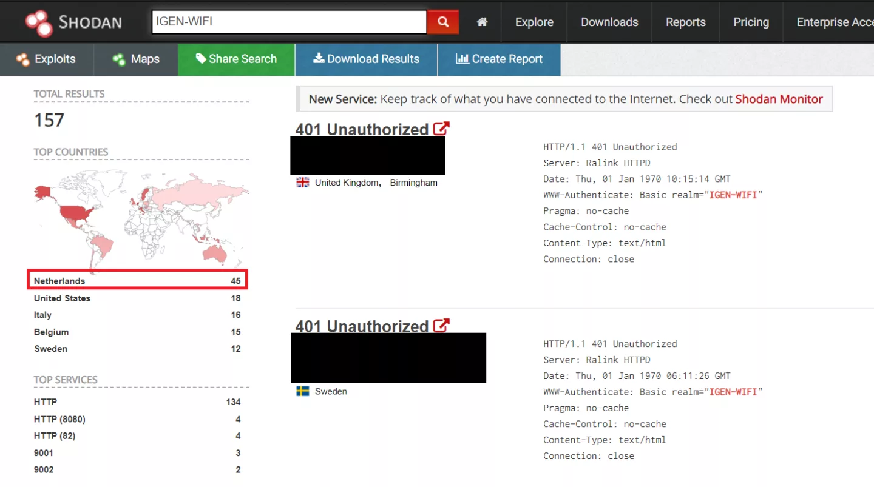
Task: Open Enterprise Access menu item
Action: 835,22
